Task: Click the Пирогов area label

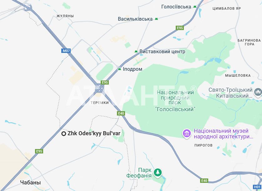Action: [x=204, y=145]
